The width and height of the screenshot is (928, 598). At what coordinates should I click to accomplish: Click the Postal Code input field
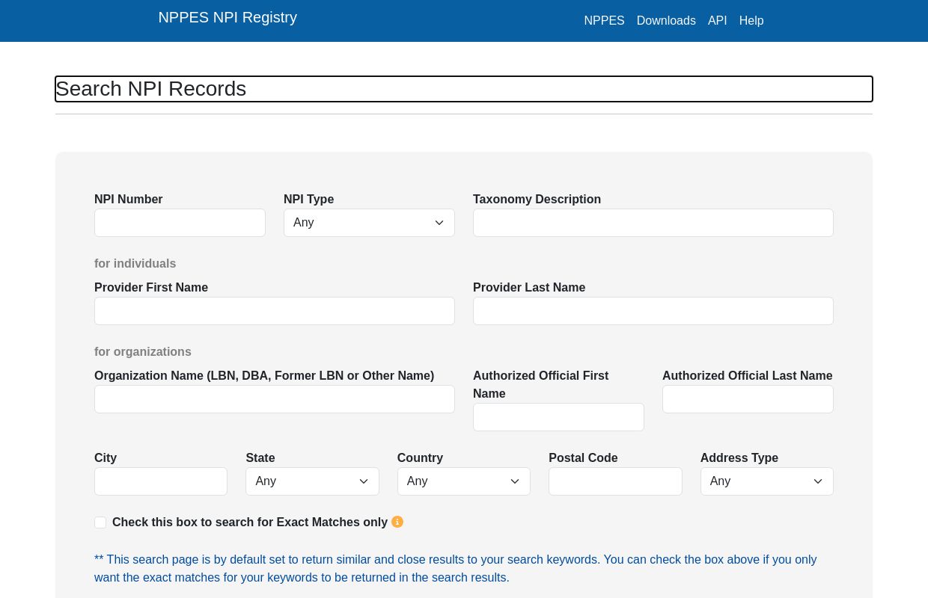pos(615,481)
